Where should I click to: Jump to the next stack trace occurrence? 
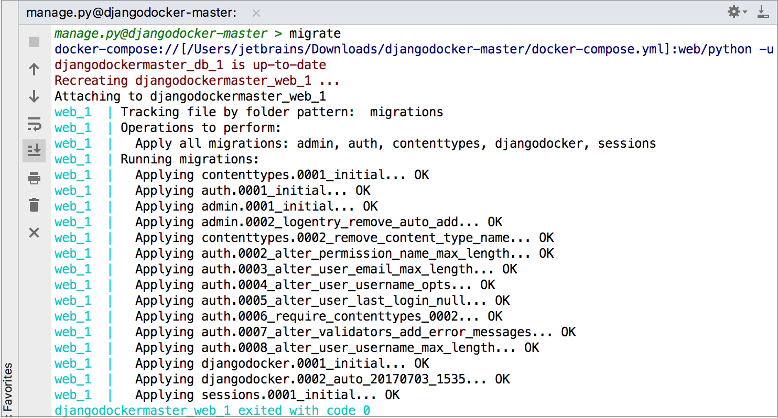click(x=34, y=96)
